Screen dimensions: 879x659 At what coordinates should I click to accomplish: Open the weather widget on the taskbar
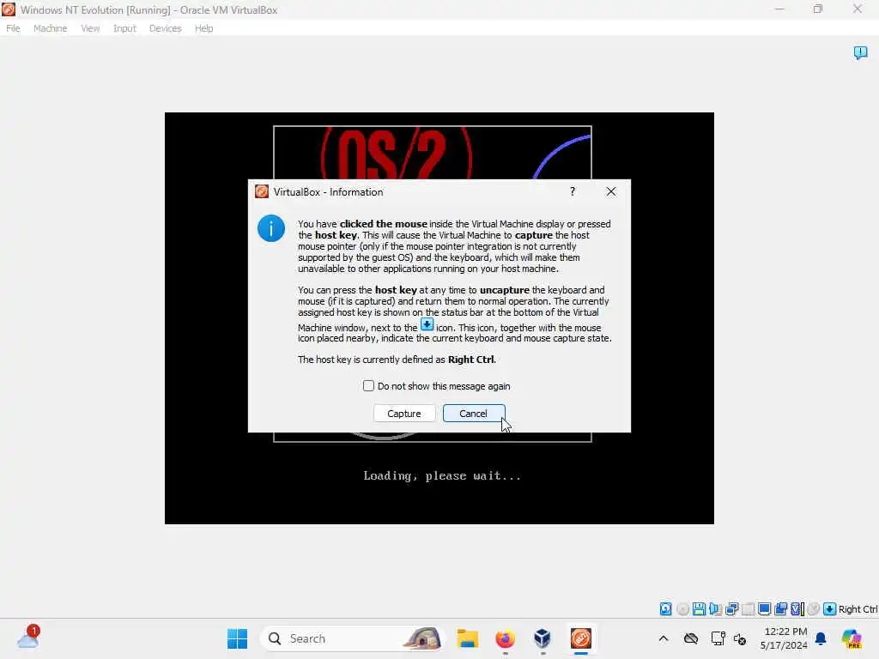click(x=28, y=638)
